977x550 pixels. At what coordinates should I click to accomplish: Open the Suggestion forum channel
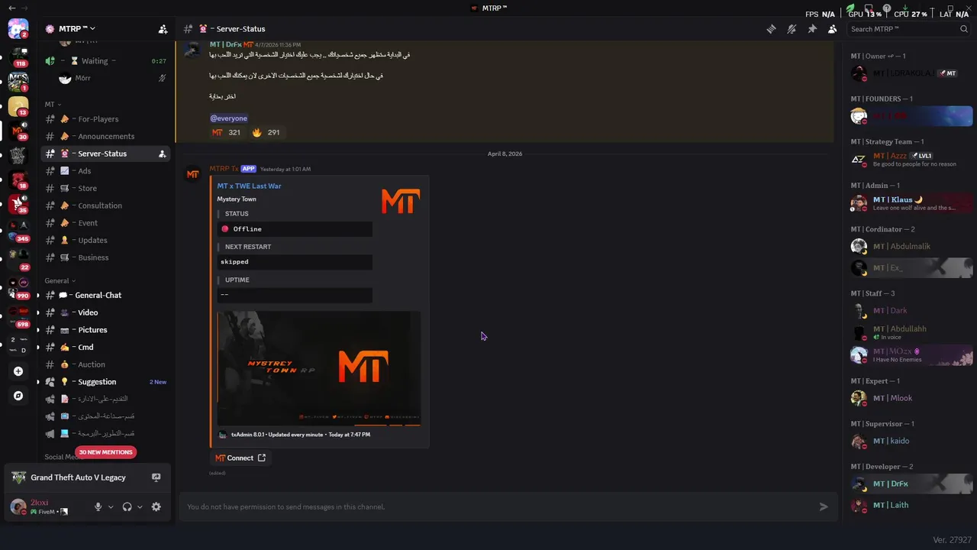tap(105, 382)
